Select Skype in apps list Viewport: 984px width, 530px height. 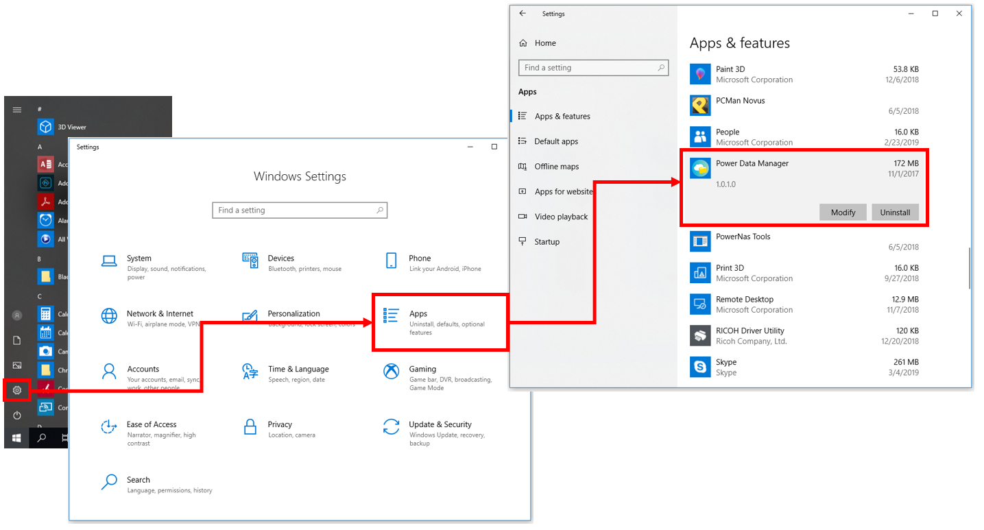[806, 368]
